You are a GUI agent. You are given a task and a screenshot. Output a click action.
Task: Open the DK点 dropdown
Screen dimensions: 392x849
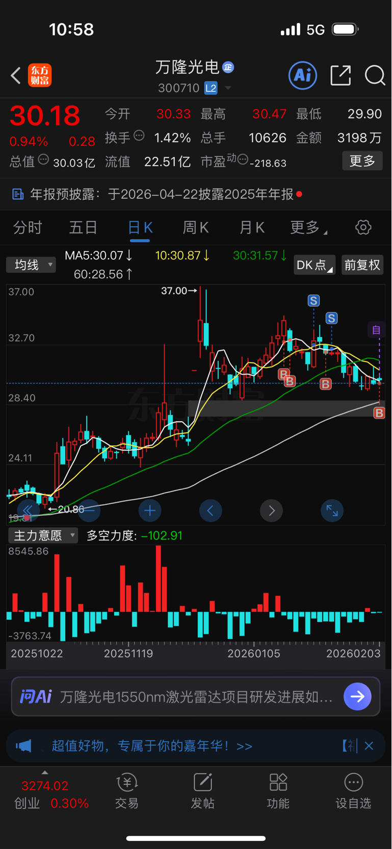(315, 265)
